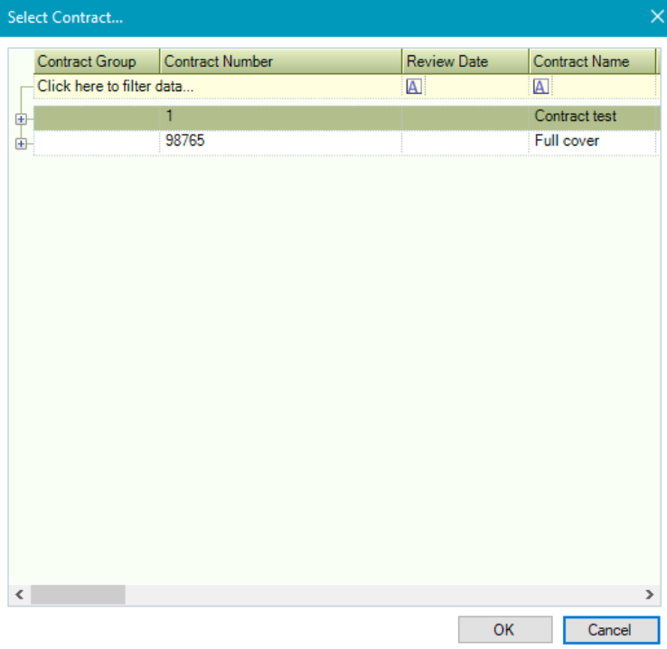The height and width of the screenshot is (649, 667).
Task: Click the Contract Name column header
Action: pos(591,61)
